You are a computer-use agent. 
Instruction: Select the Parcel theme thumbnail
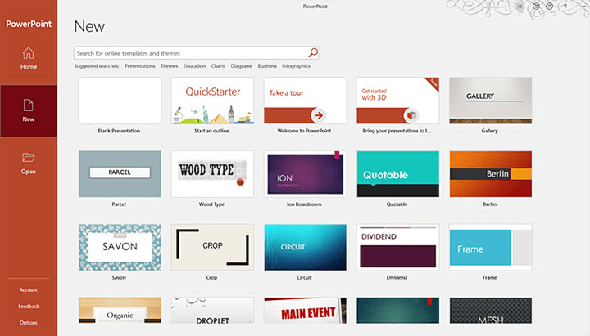tap(120, 174)
